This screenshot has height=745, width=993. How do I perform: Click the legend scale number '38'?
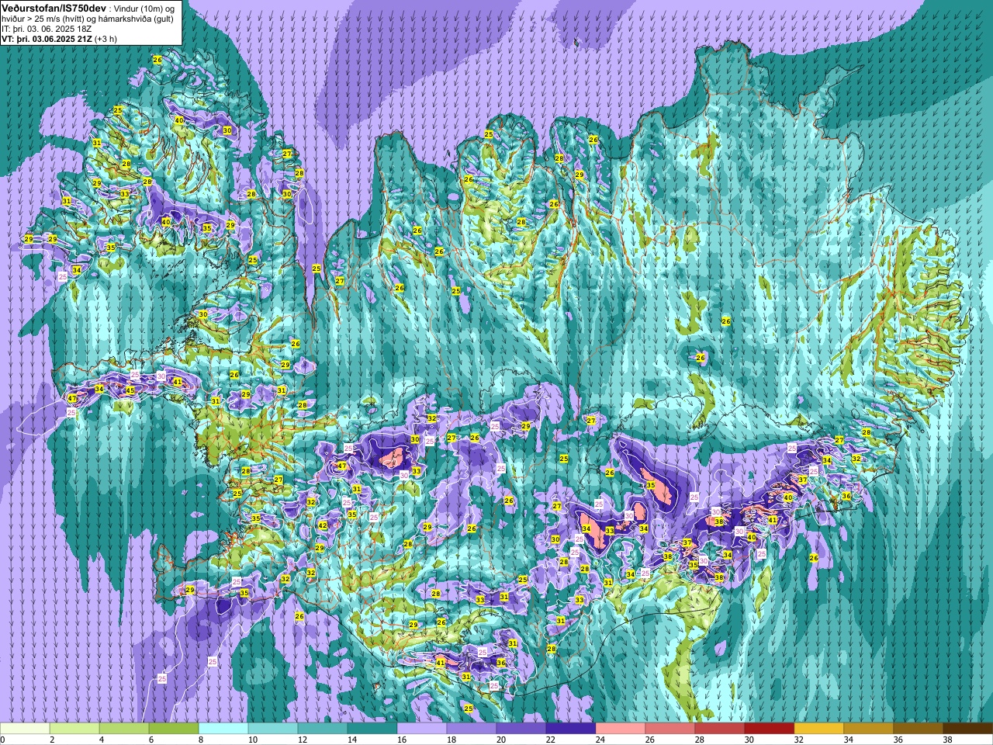point(947,740)
